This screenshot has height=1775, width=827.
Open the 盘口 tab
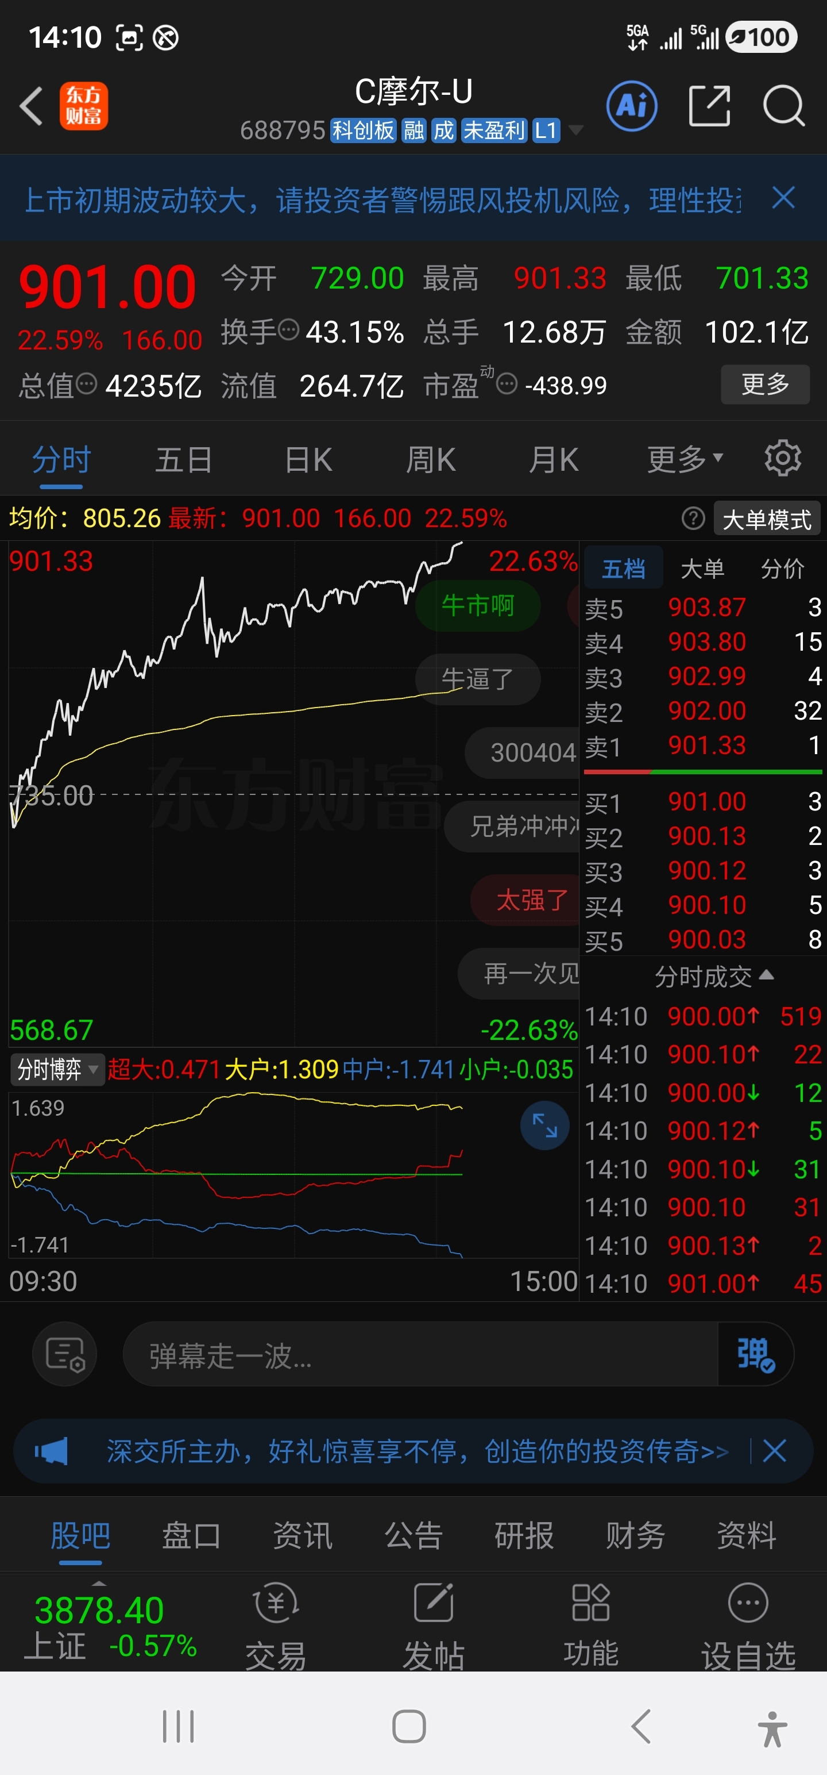(x=191, y=1536)
